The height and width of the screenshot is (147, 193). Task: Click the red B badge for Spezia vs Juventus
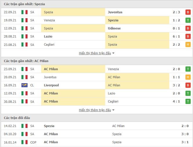click(188, 12)
